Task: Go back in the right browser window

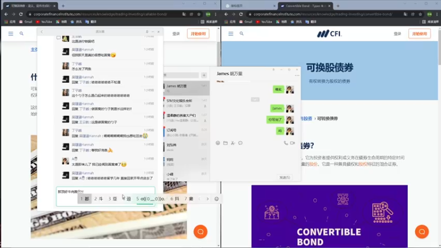Action: pyautogui.click(x=226, y=14)
